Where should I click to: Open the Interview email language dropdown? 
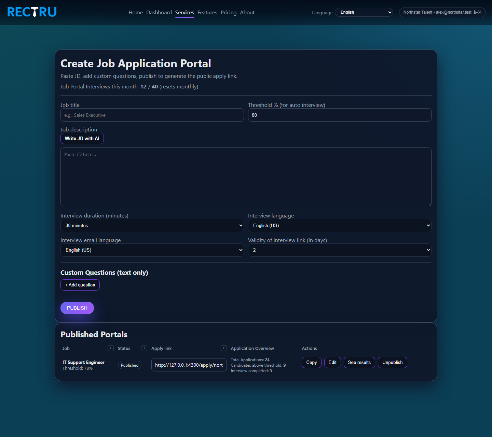coord(152,250)
